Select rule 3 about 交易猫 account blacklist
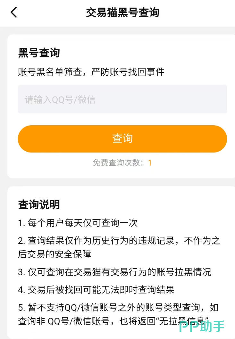This screenshot has height=339, width=235. [114, 272]
